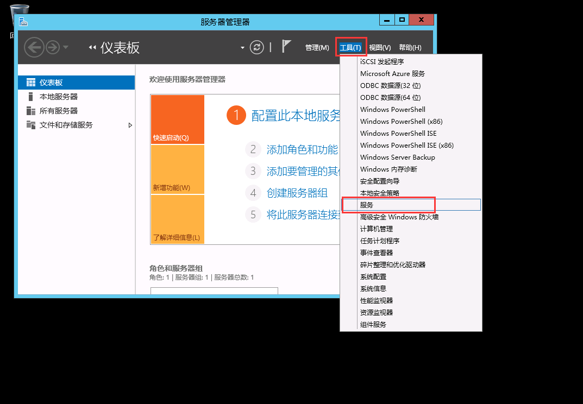This screenshot has width=583, height=404.
Task: Click the forward navigation arrow icon
Action: (x=52, y=47)
